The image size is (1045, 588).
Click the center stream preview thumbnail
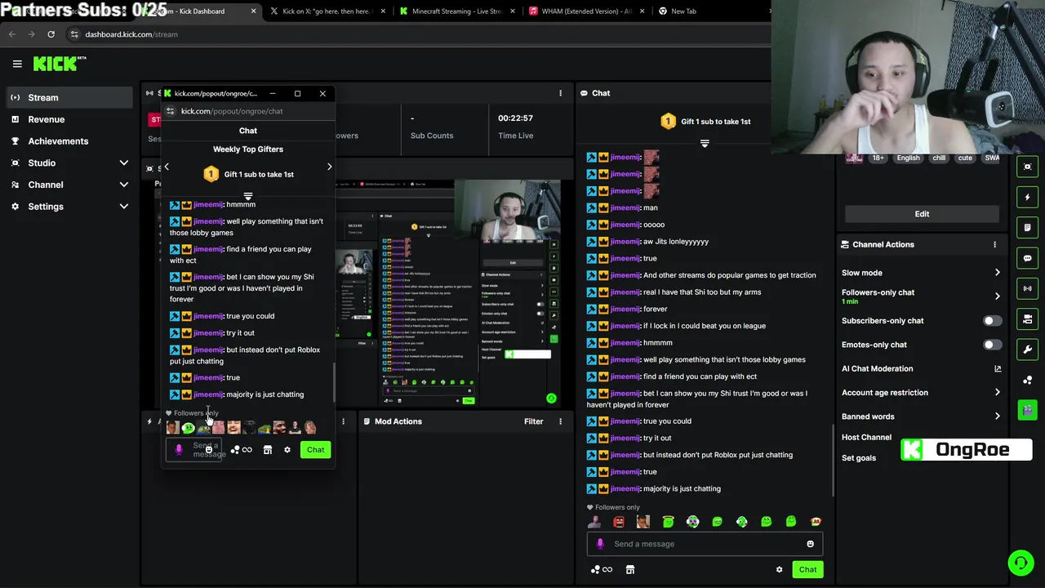tap(447, 294)
